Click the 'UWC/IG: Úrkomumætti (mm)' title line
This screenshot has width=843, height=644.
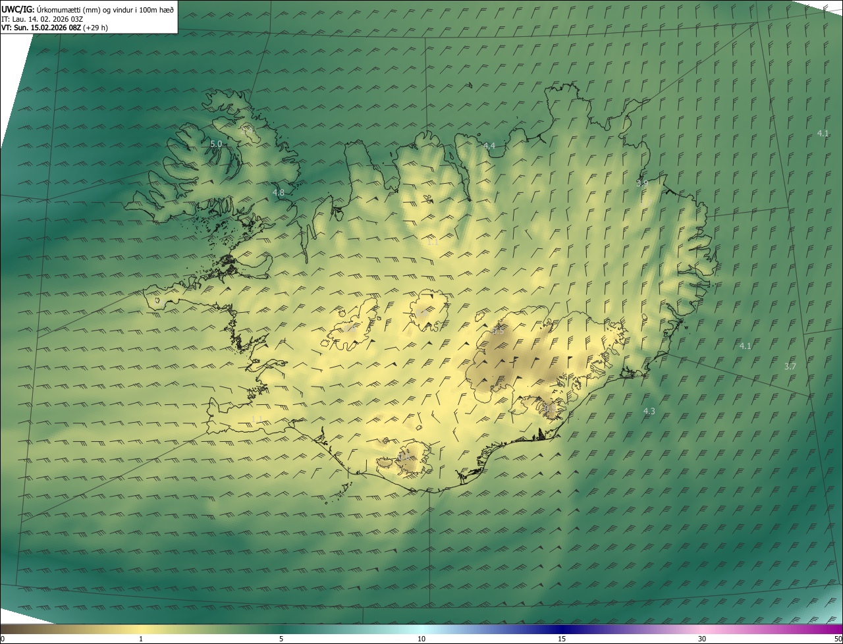[x=88, y=9]
